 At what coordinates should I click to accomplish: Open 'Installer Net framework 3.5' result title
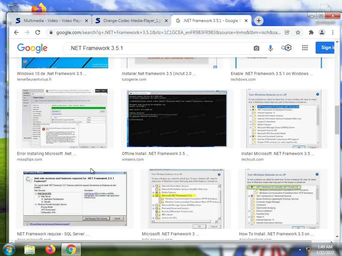tap(159, 74)
